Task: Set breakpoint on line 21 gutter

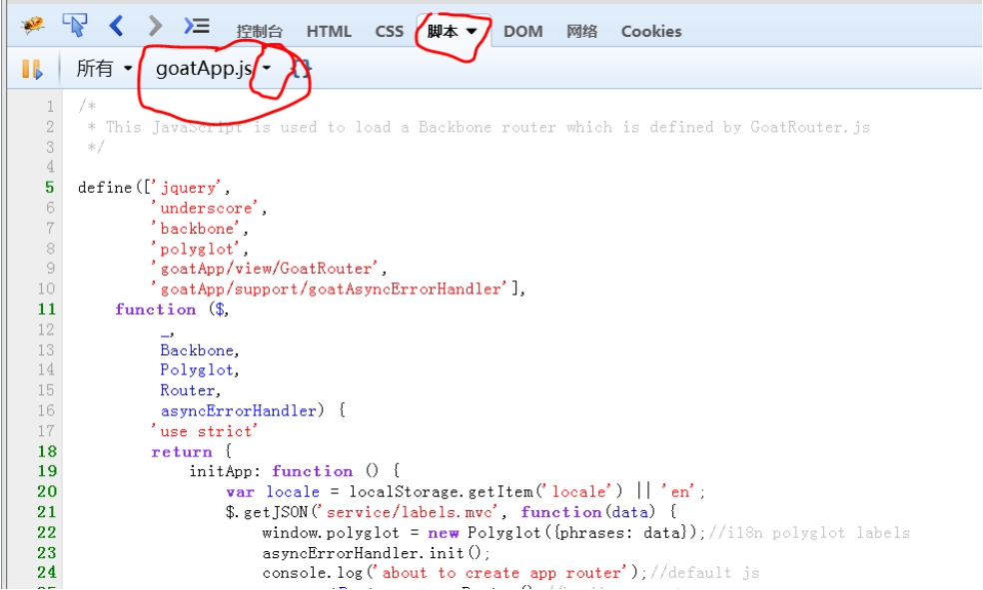Action: point(47,512)
